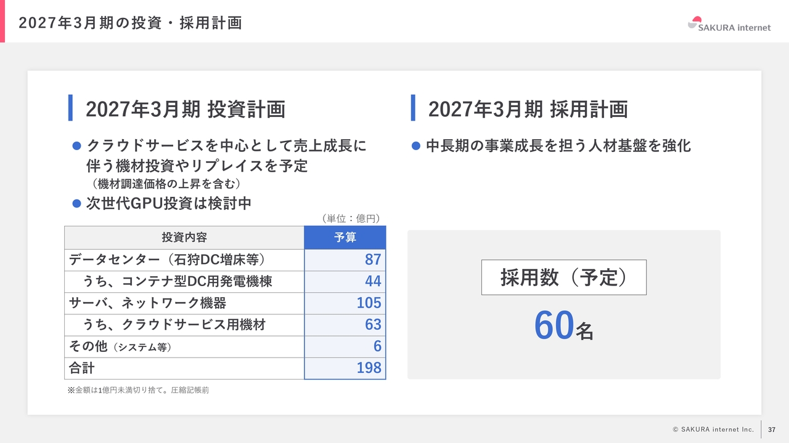The height and width of the screenshot is (443, 789).
Task: Click the value 105 in the budget column
Action: click(x=369, y=303)
